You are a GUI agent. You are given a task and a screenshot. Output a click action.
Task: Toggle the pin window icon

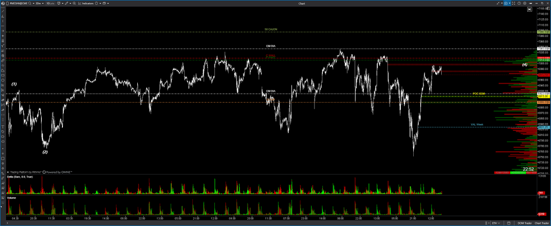[x=530, y=3]
